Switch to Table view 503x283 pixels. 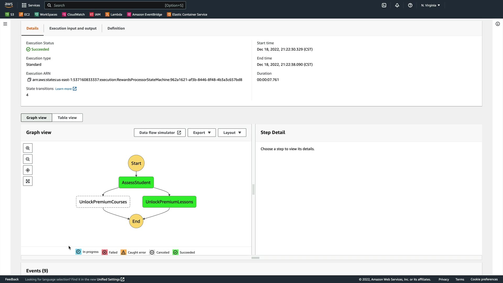67,118
